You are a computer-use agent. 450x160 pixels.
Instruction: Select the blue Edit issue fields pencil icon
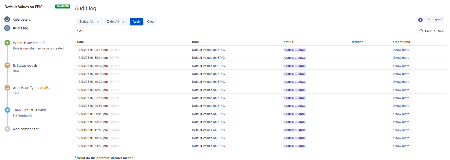click(x=7, y=110)
